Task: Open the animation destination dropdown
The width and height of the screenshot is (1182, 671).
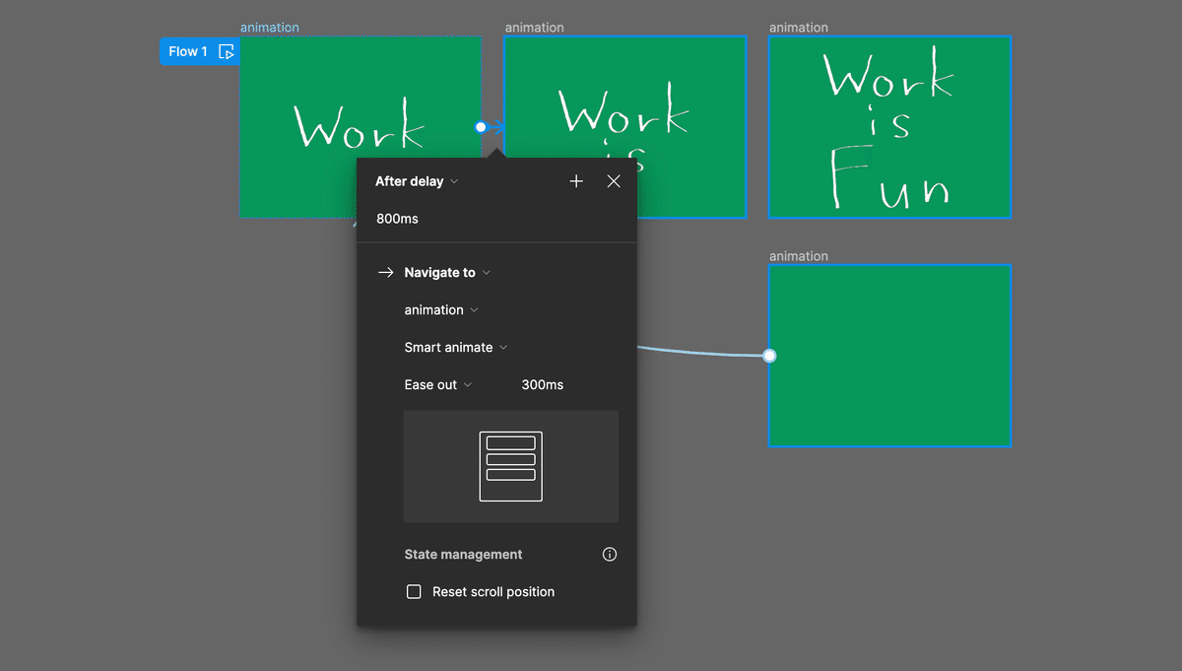Action: click(x=441, y=310)
